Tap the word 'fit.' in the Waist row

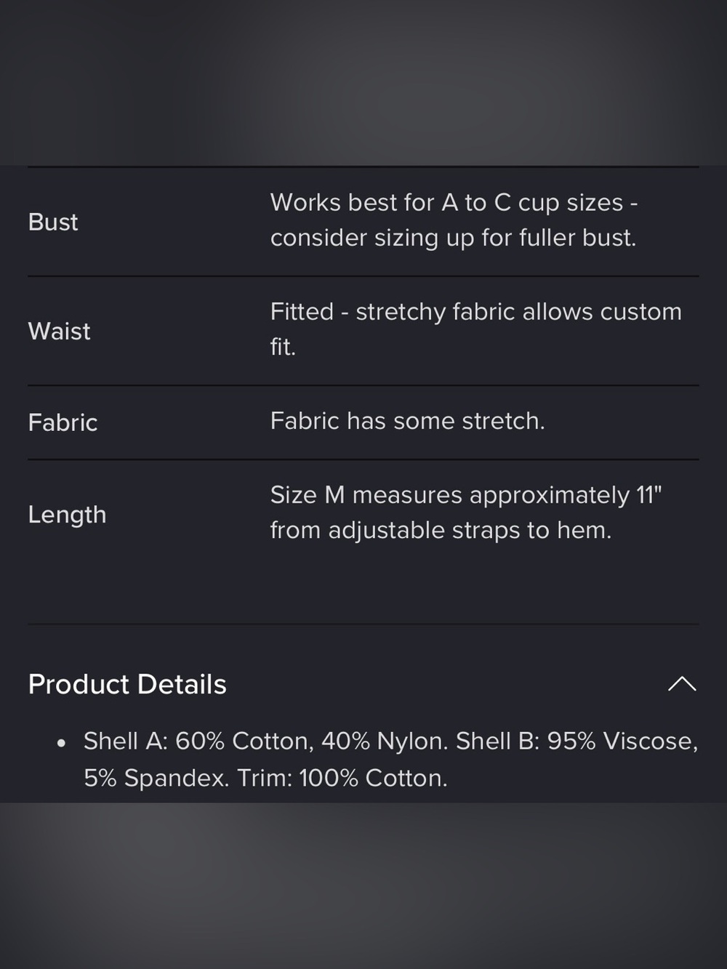[x=283, y=347]
